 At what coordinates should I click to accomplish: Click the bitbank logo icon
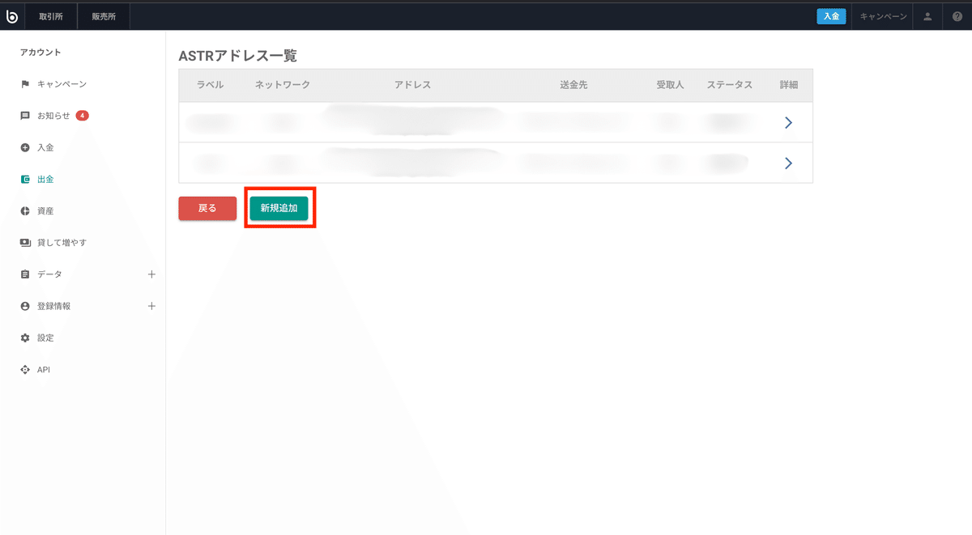(x=12, y=16)
